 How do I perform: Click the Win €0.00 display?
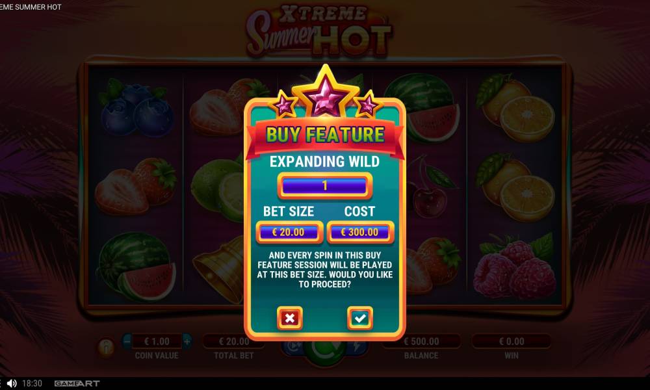pyautogui.click(x=512, y=341)
